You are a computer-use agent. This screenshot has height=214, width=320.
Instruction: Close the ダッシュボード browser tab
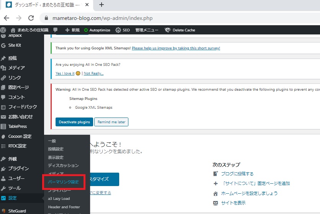[87, 5]
